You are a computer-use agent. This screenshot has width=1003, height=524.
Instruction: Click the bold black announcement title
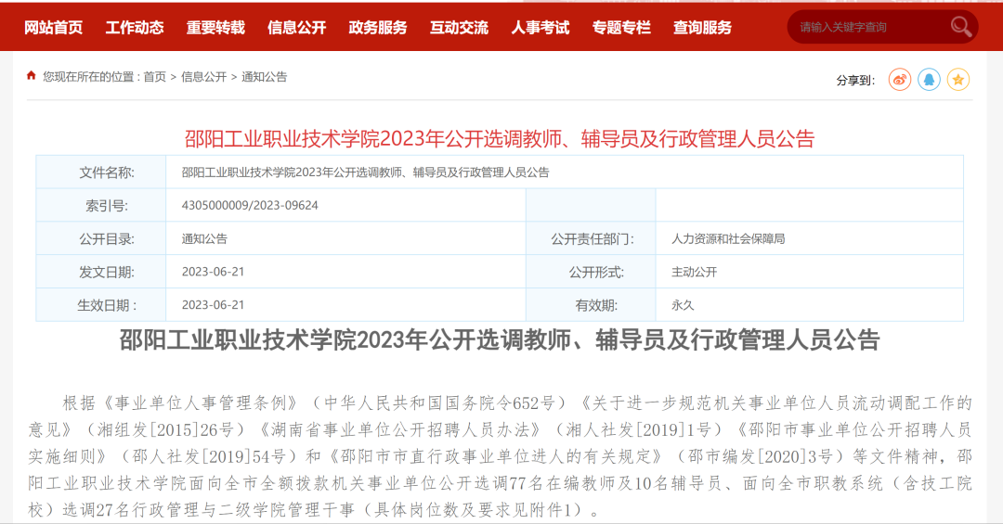point(500,340)
